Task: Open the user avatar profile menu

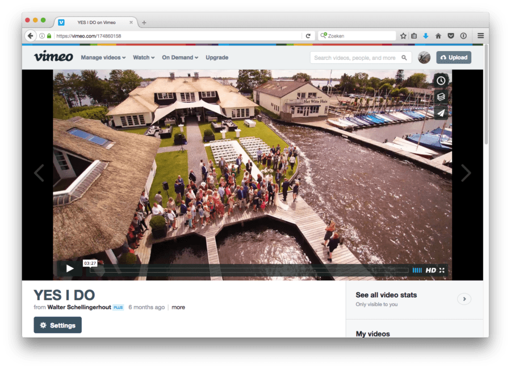Action: click(424, 57)
